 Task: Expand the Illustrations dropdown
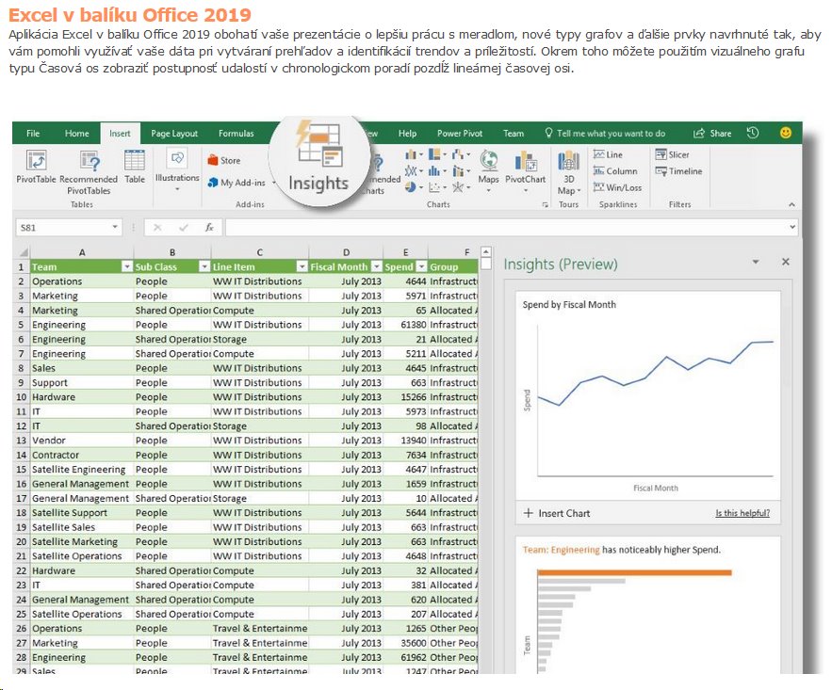coord(177,188)
